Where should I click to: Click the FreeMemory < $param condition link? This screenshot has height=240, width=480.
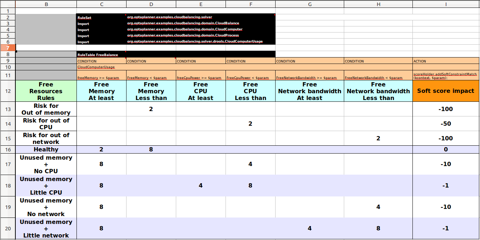(147, 77)
